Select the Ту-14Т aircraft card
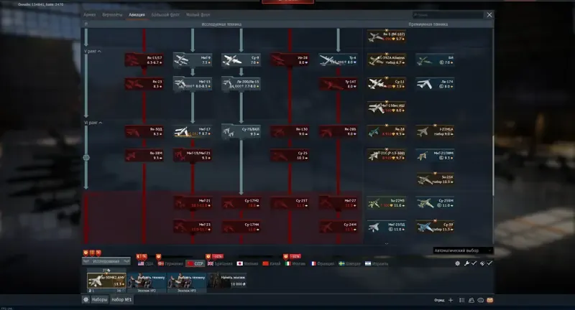The height and width of the screenshot is (310, 575). coord(338,84)
